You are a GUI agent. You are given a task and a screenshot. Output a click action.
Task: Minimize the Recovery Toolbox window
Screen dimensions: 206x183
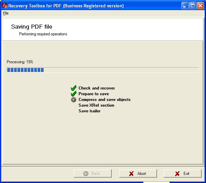(185, 6)
